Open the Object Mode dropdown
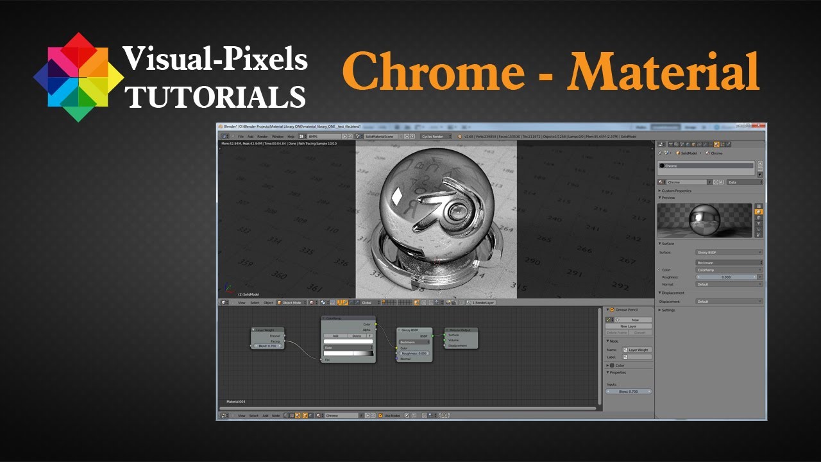Screen dimensions: 821x462 pos(291,302)
